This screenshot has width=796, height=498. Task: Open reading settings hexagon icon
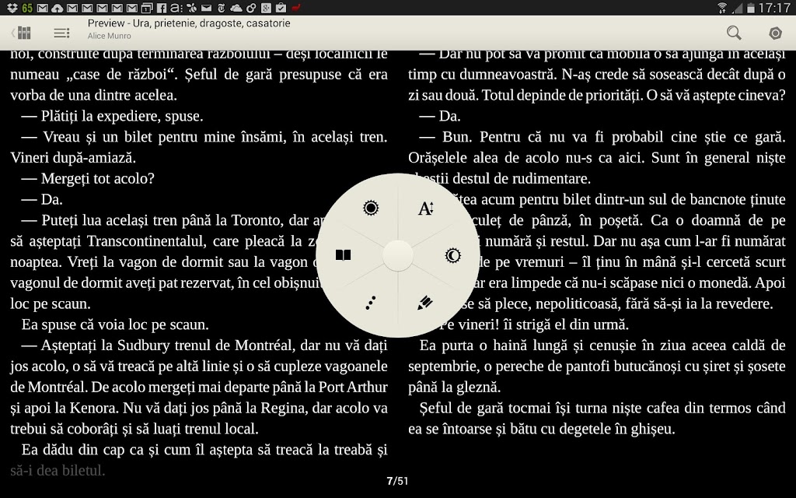point(775,33)
